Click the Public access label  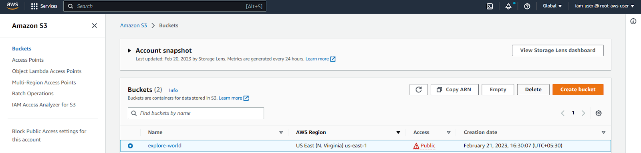point(428,146)
